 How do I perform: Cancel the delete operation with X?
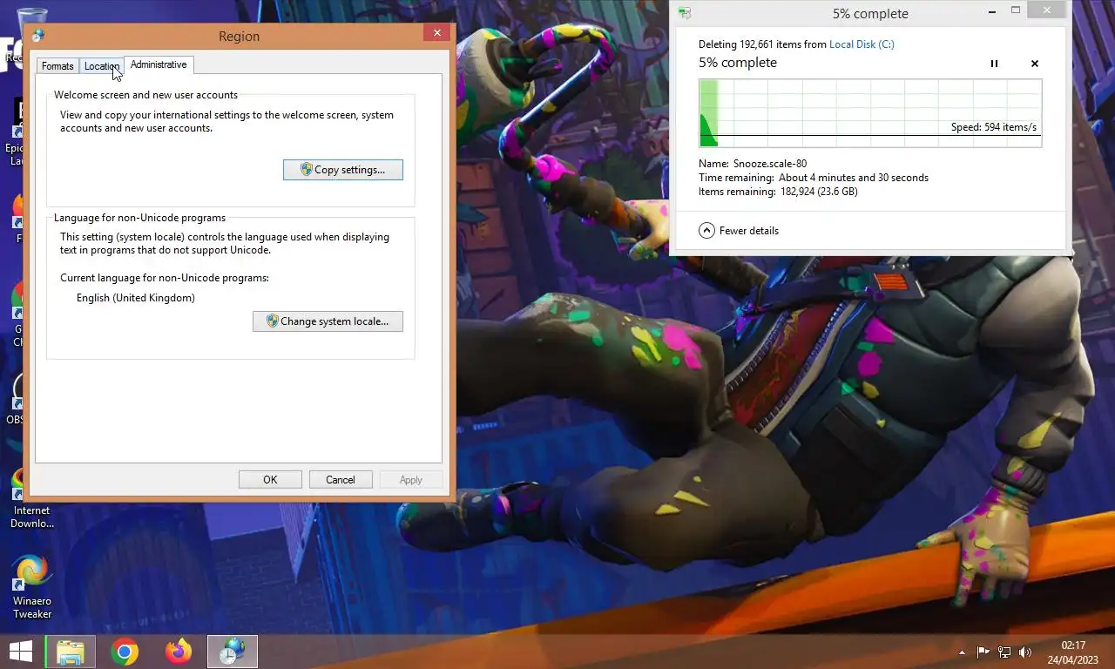pyautogui.click(x=1035, y=64)
